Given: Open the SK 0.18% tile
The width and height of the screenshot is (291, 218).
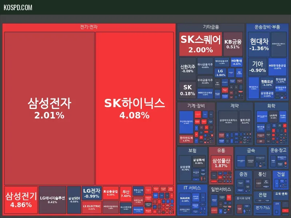Looking at the screenshot, I should pyautogui.click(x=188, y=90).
